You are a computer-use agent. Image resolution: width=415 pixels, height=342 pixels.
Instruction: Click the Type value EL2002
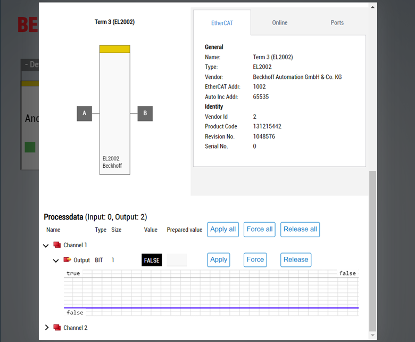pyautogui.click(x=262, y=67)
